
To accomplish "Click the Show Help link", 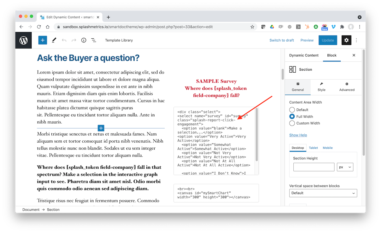I will pos(298,135).
